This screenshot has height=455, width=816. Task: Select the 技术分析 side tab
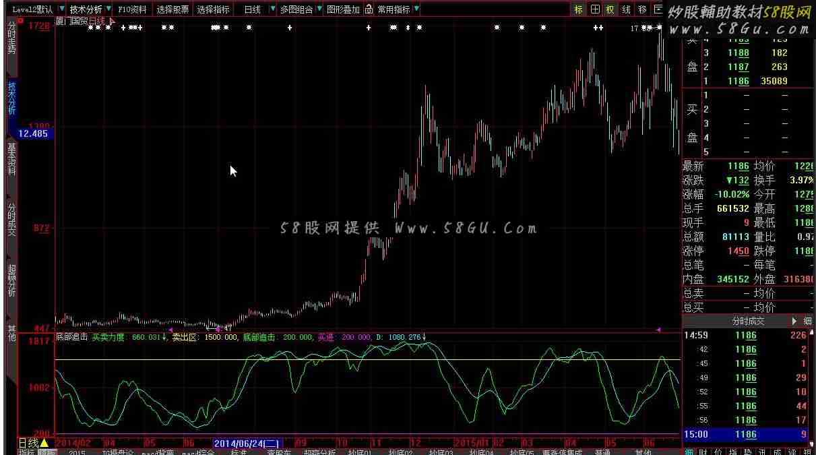tap(11, 98)
